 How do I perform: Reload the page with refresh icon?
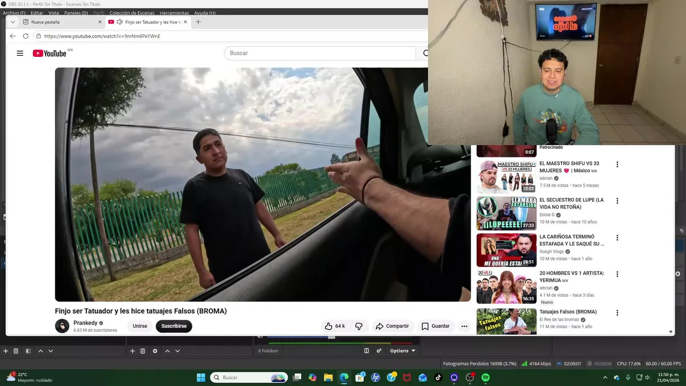(x=25, y=36)
